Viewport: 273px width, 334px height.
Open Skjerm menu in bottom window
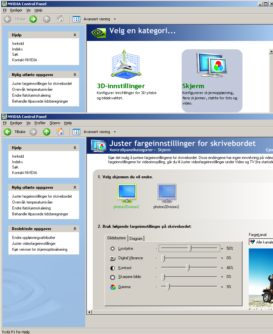click(55, 123)
